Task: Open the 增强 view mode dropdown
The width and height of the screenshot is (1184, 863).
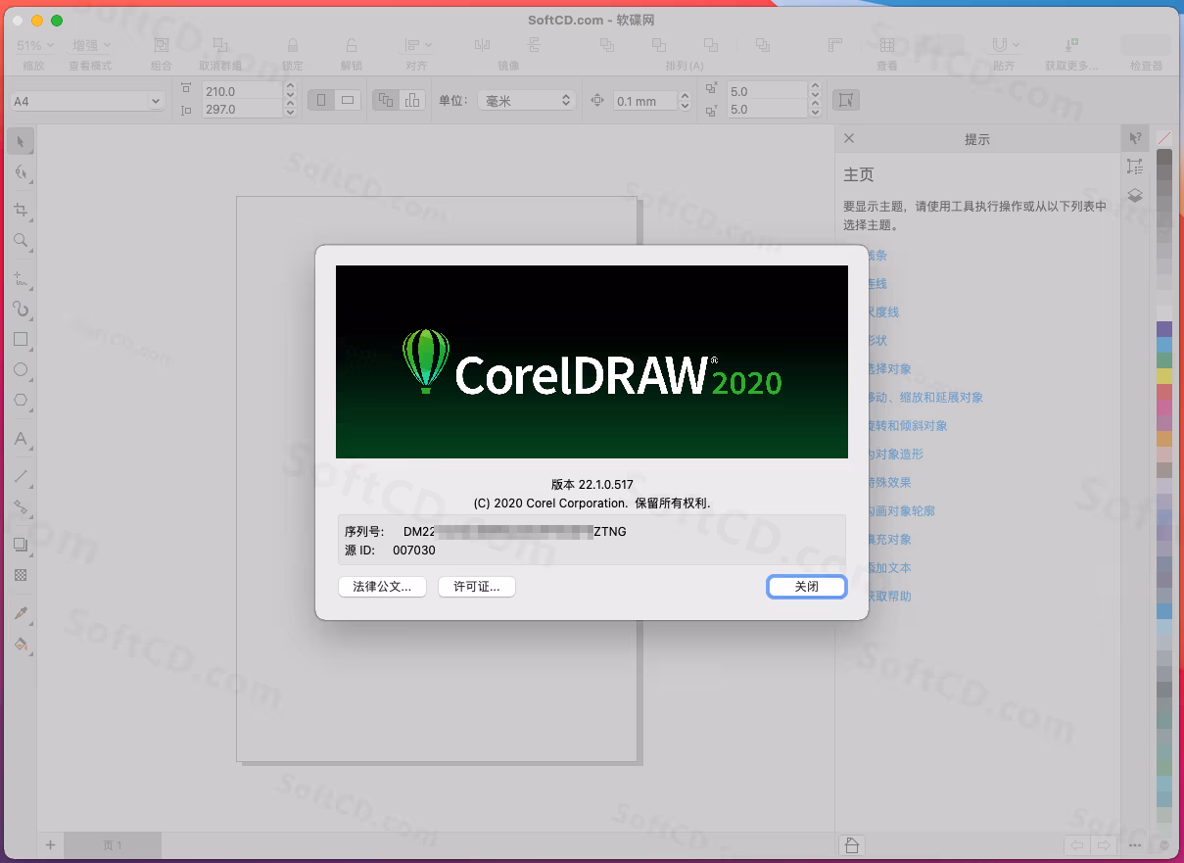Action: [x=91, y=45]
